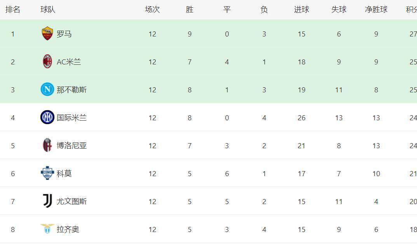
Task: Click the Inter Milan club logo
Action: pos(47,117)
